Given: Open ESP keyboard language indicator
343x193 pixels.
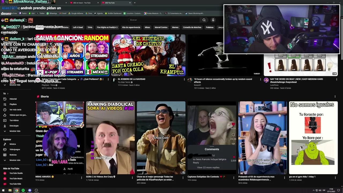Looking at the screenshot, I should coord(324,190).
